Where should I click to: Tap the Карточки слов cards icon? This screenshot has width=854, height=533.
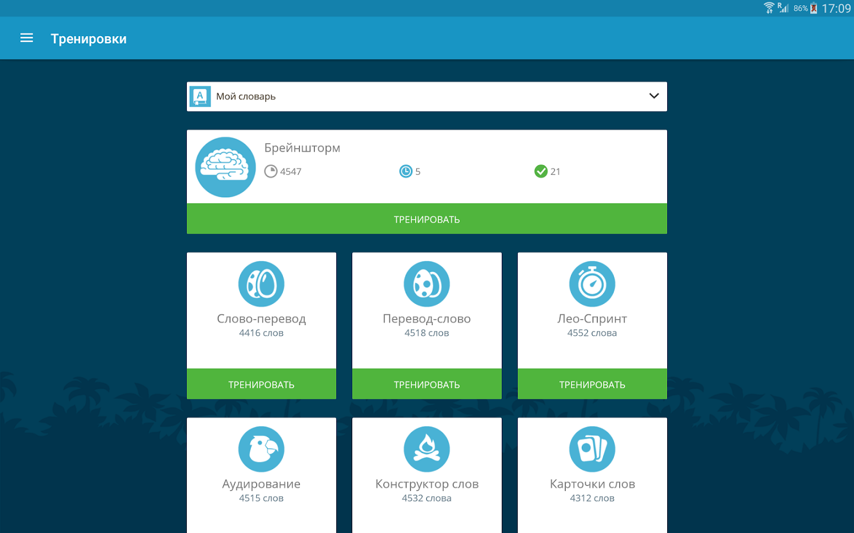coord(592,449)
